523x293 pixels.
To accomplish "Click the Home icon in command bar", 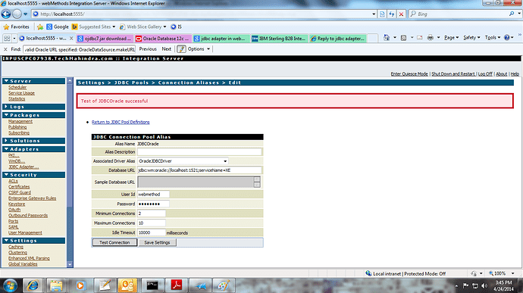I will [387, 38].
